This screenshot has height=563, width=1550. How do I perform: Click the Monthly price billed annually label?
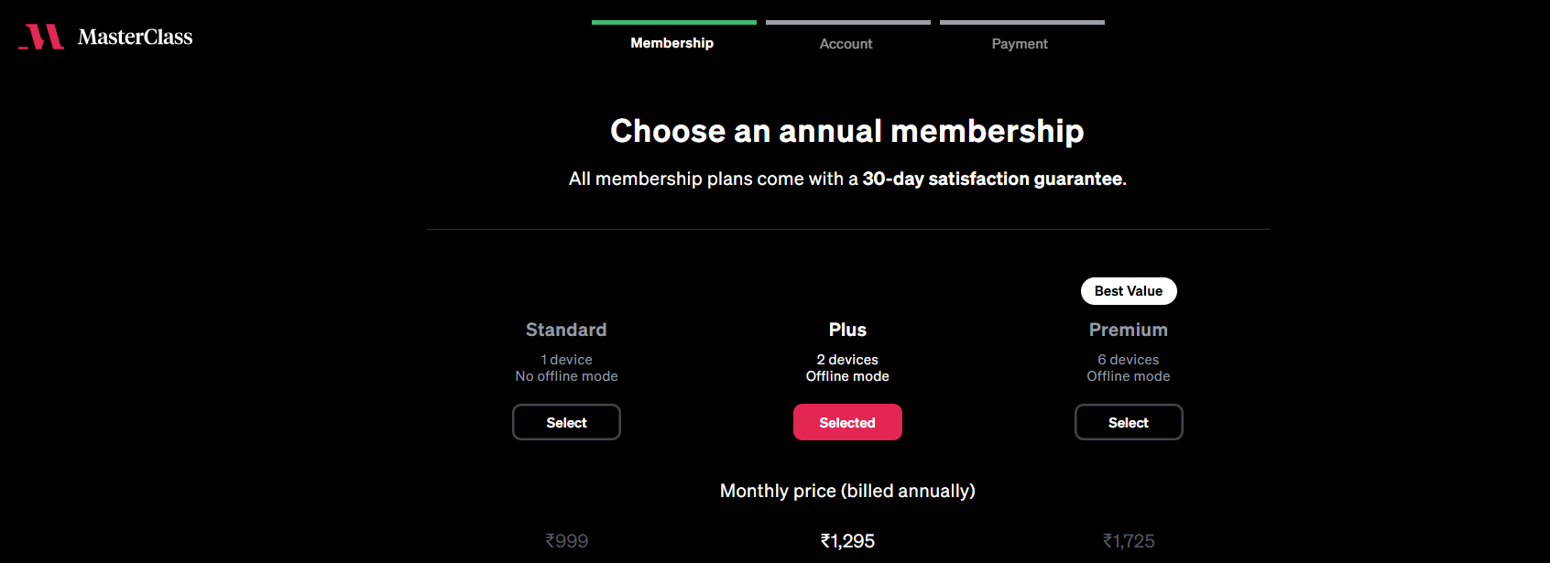(847, 491)
